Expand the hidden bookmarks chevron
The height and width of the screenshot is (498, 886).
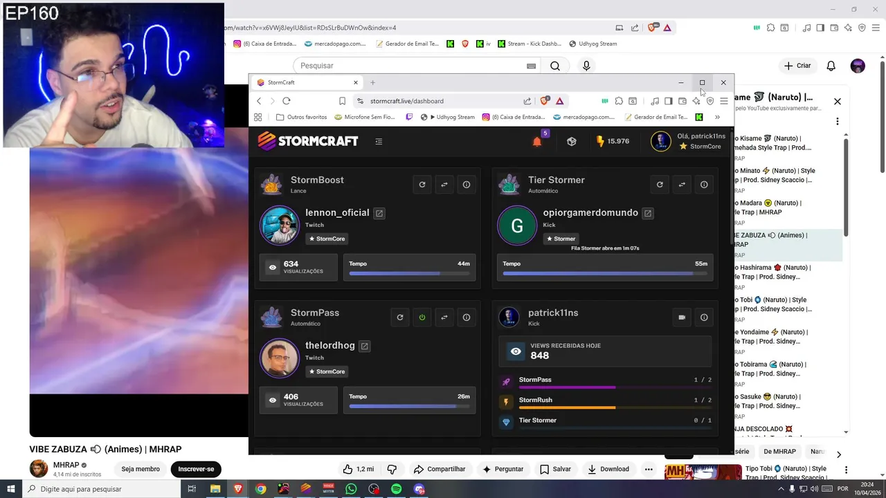point(717,117)
